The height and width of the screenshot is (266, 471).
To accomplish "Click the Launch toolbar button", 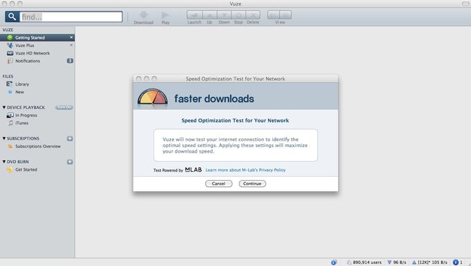I will (195, 15).
